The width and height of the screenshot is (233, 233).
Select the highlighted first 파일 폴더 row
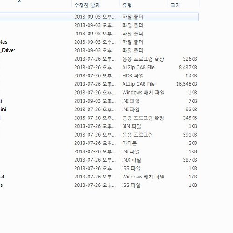click(x=99, y=17)
